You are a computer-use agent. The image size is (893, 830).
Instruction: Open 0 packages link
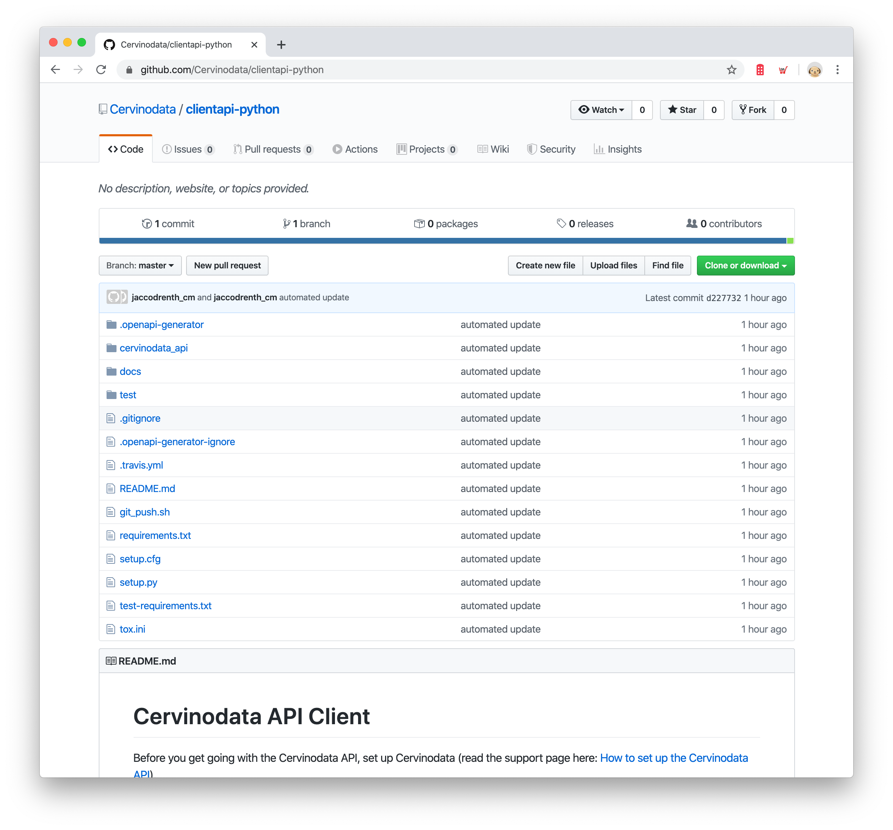[x=446, y=224]
